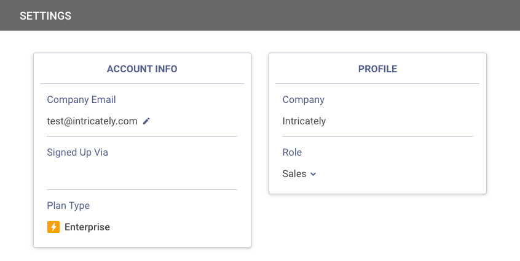Click the test@intricately.com email address

pyautogui.click(x=92, y=121)
